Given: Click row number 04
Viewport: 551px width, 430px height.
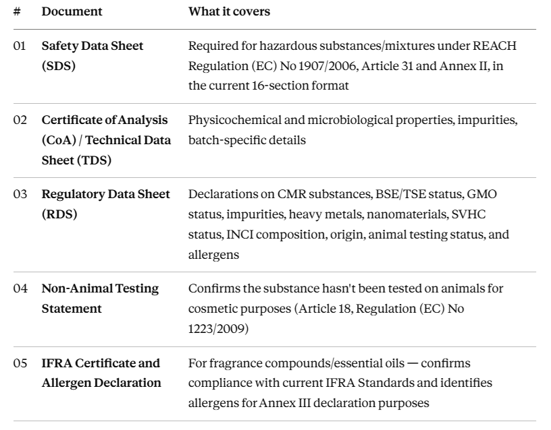Looking at the screenshot, I should coord(20,288).
